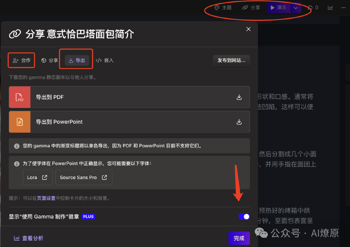This screenshot has width=350, height=247.
Task: Switch to the 合作 tab
Action: 21,60
